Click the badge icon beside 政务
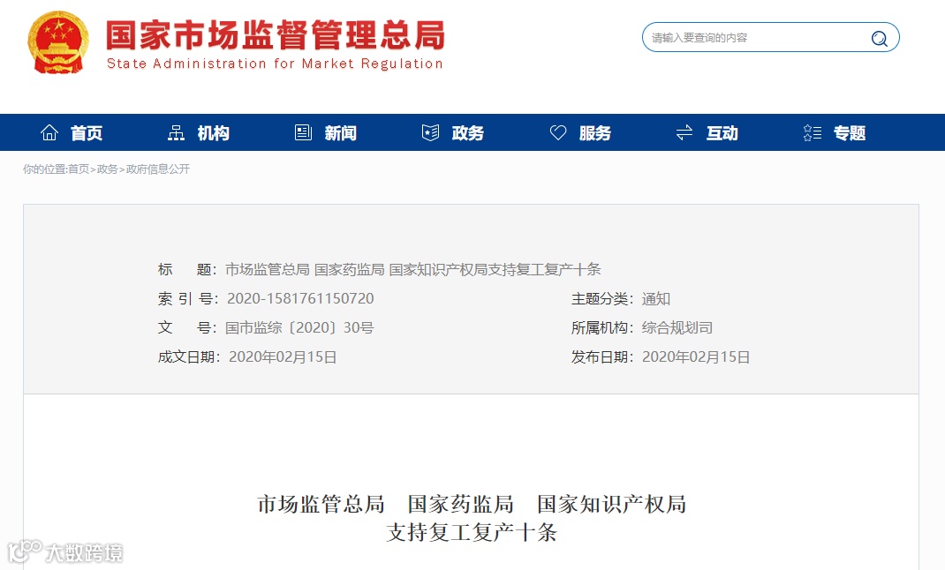The width and height of the screenshot is (945, 570). click(430, 132)
